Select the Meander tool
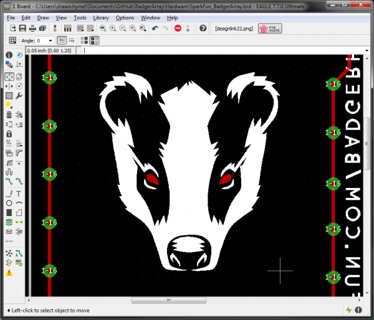The image size is (374, 320). [x=9, y=172]
